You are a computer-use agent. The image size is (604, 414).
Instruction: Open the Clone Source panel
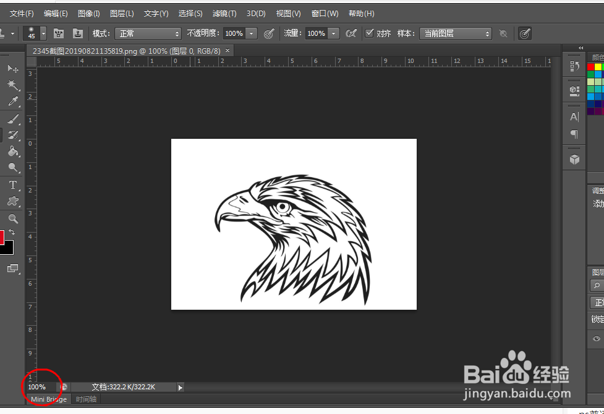pos(78,33)
